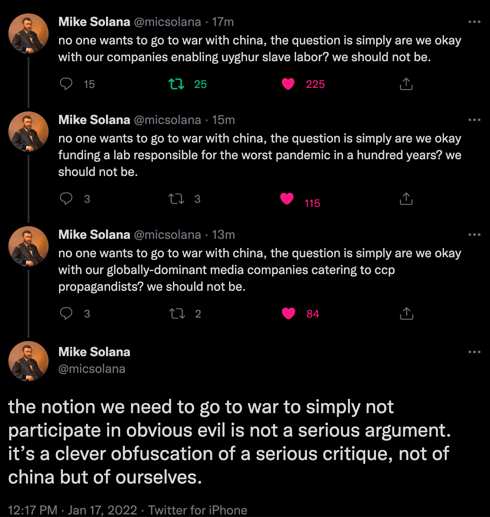Click the heart on the 84-like tweet
This screenshot has width=490, height=517.
coord(289,313)
